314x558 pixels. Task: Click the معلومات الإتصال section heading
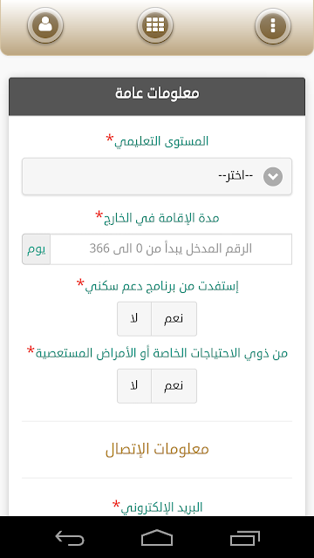tap(157, 450)
